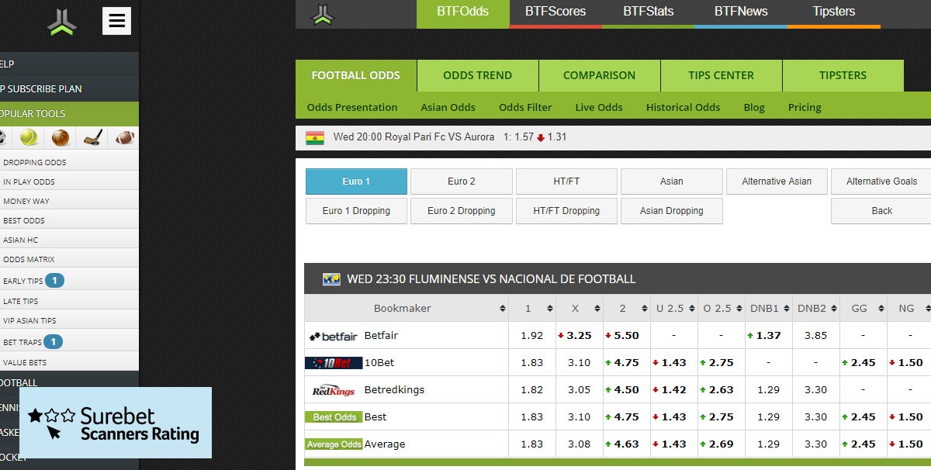Click the Bolivia flag icon
The image size is (931, 470).
[x=315, y=137]
